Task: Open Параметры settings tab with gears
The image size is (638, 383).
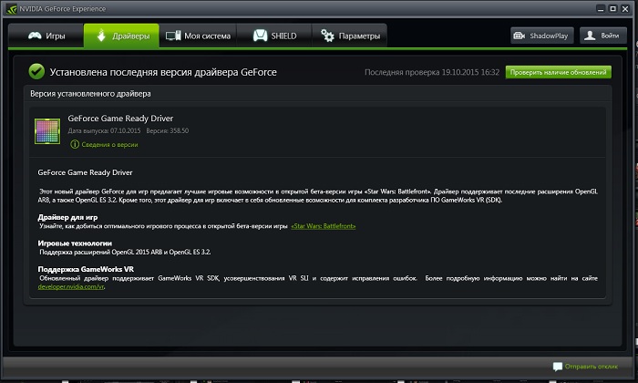Action: pos(349,36)
